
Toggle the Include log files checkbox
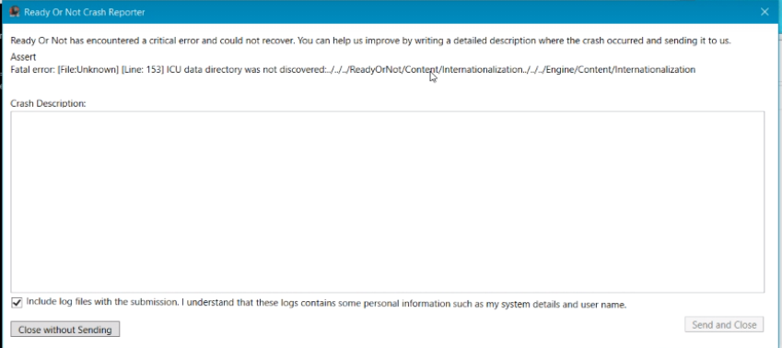[x=17, y=303]
